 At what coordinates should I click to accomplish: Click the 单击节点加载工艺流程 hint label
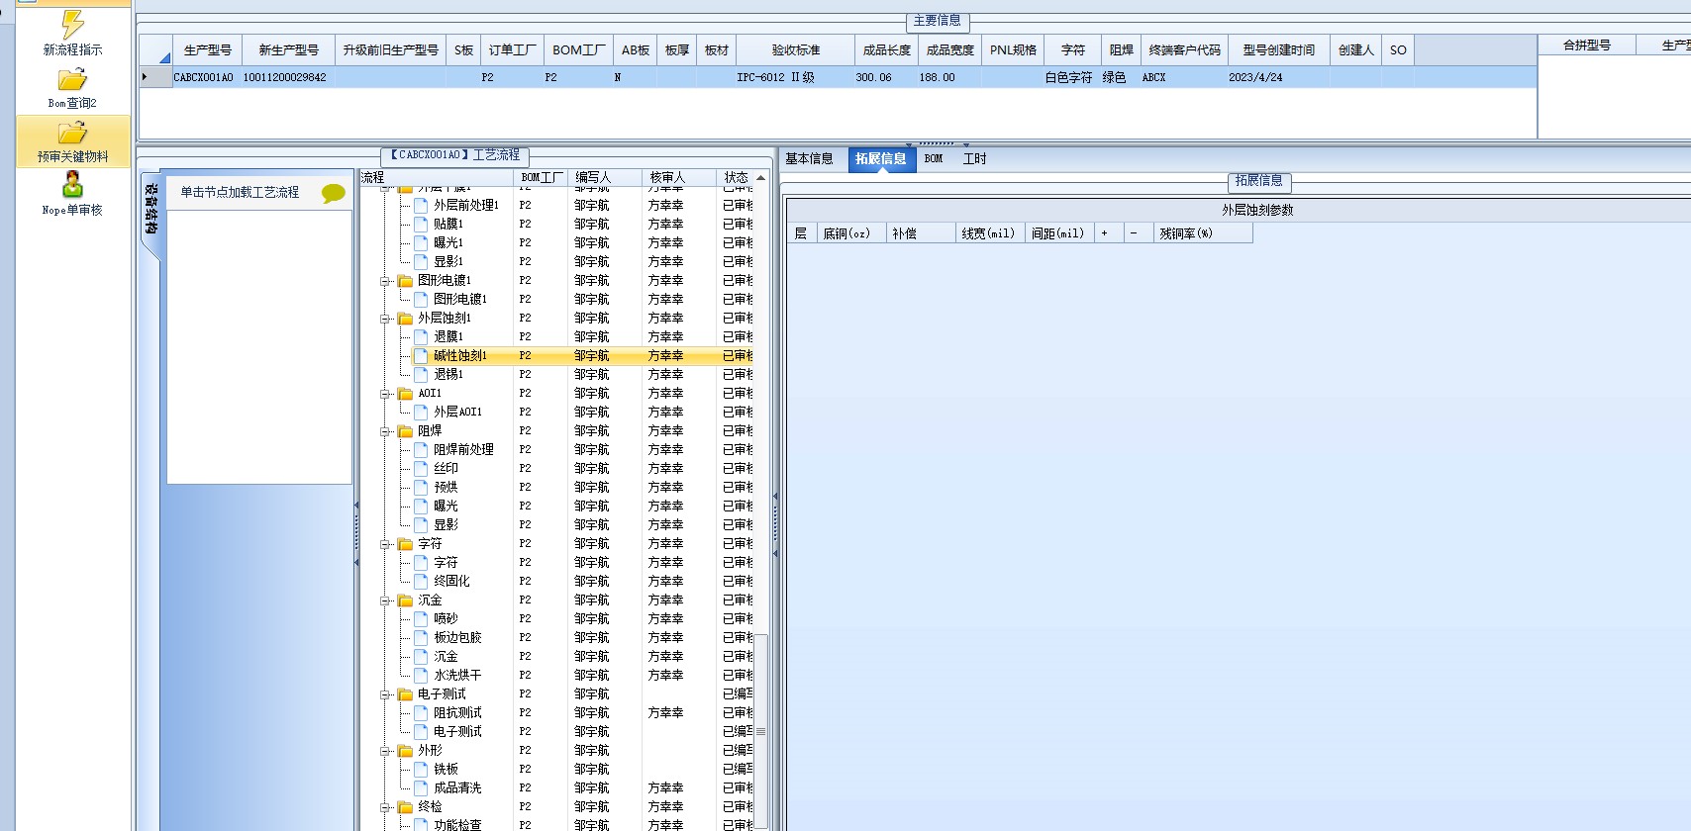click(240, 193)
